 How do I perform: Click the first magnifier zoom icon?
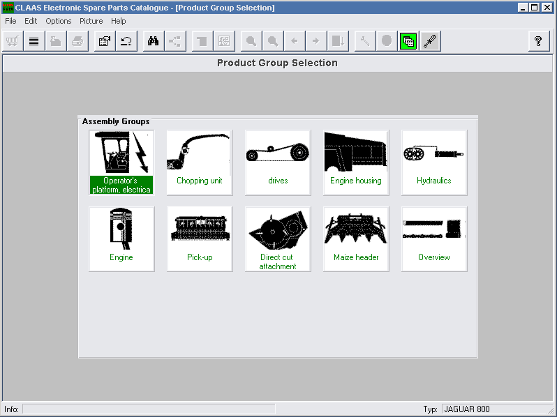point(251,41)
